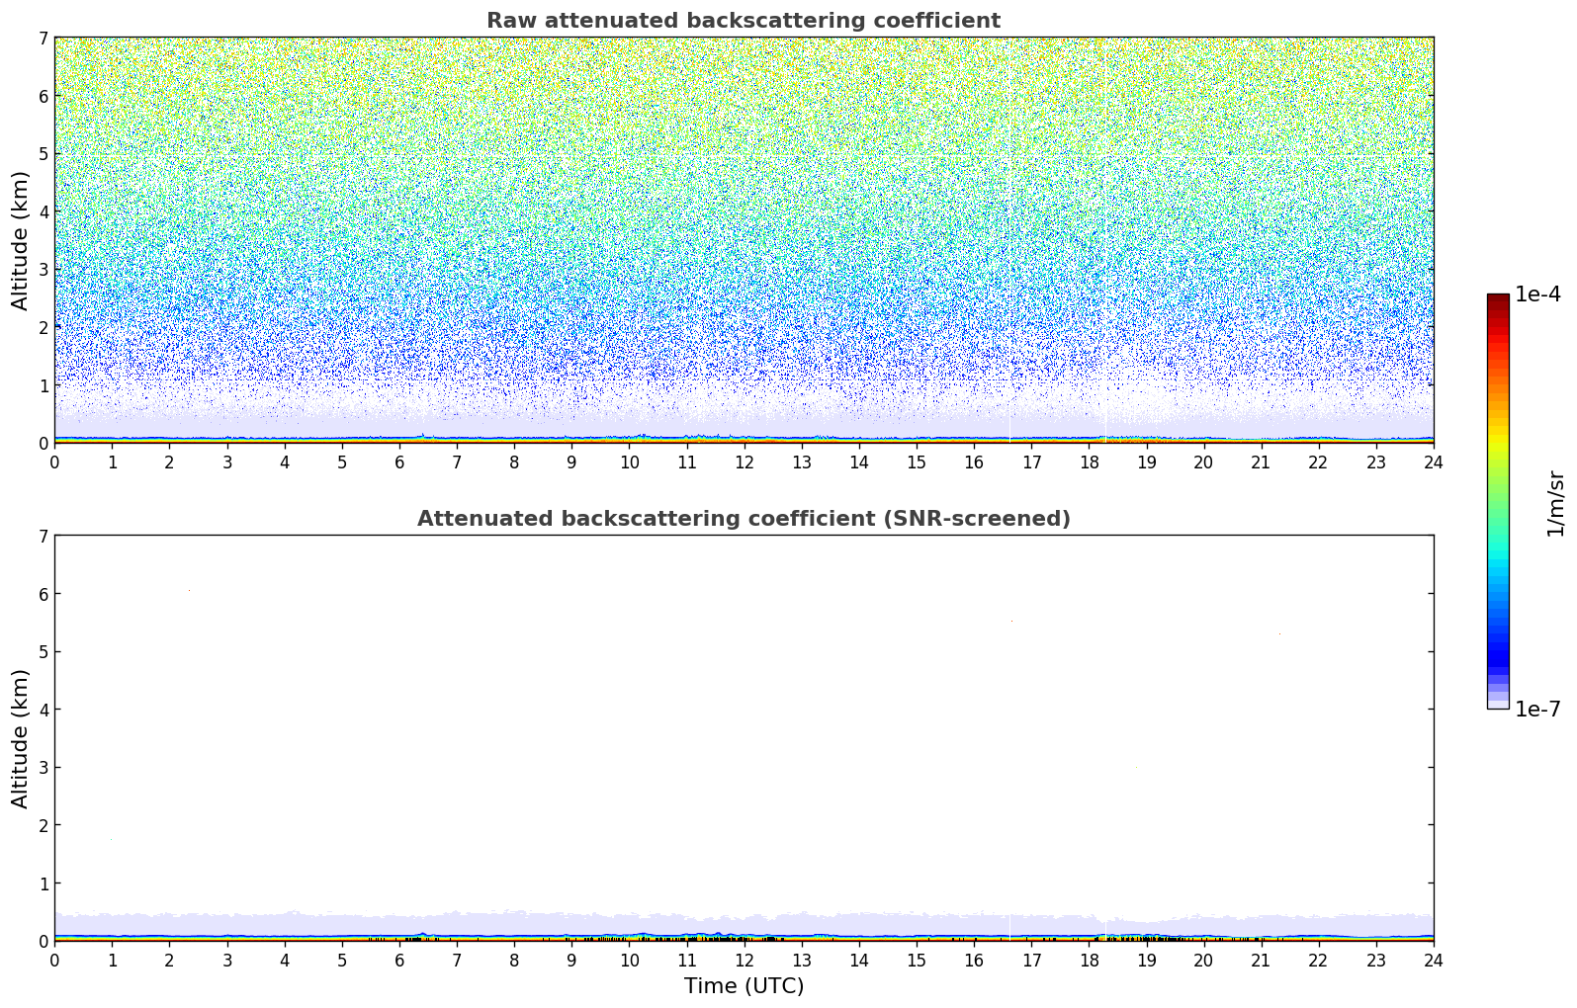Viewport: 1577px width, 1008px height.
Task: Click the 0-hour tick label on the bottom plot
Action: (x=54, y=960)
